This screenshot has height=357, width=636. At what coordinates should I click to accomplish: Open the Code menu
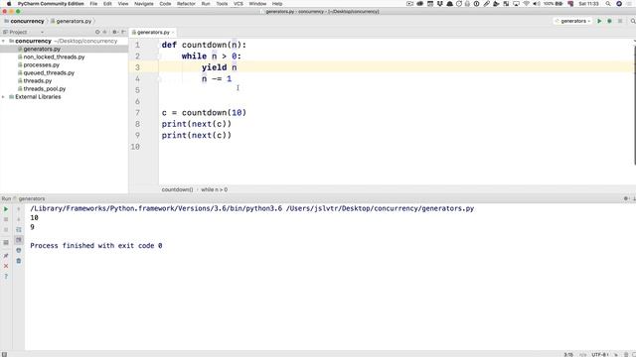(165, 4)
